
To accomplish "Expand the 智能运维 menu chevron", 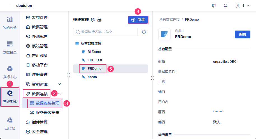I will [59, 84].
